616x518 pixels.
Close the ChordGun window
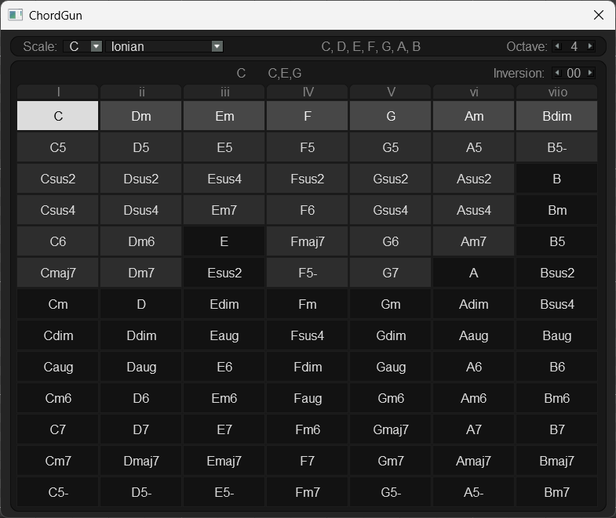pos(599,15)
